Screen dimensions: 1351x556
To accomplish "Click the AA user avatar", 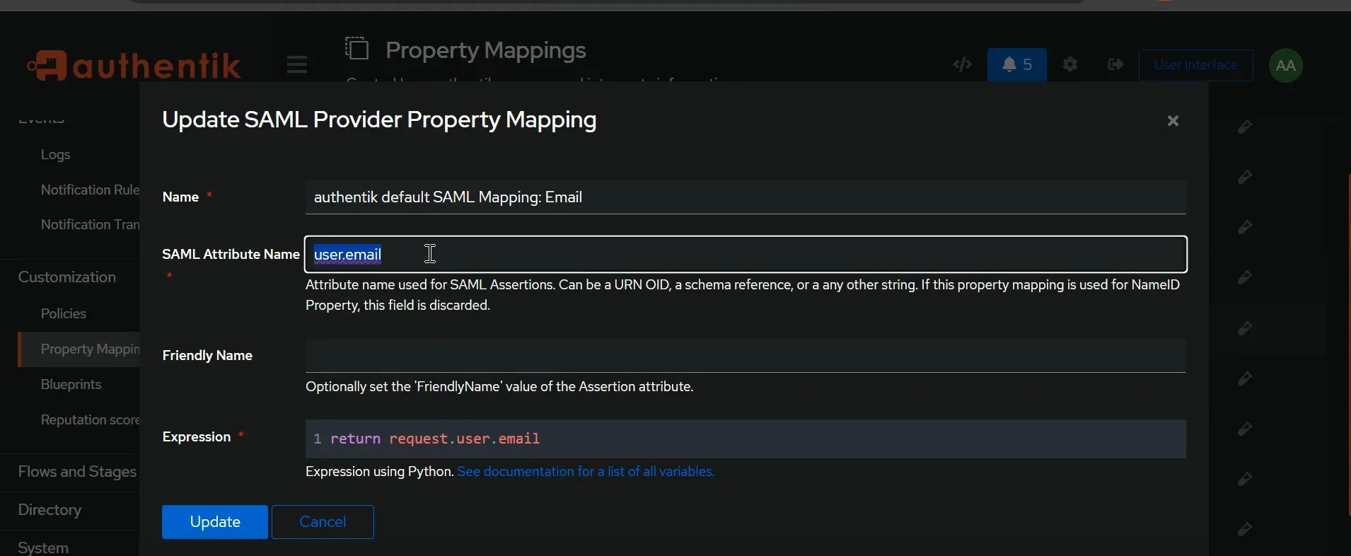I will pyautogui.click(x=1287, y=66).
